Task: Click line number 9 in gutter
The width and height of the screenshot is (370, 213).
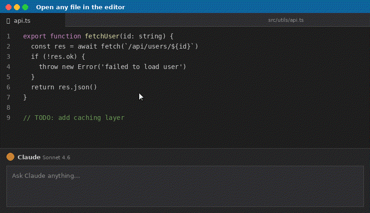Action: tap(8, 118)
